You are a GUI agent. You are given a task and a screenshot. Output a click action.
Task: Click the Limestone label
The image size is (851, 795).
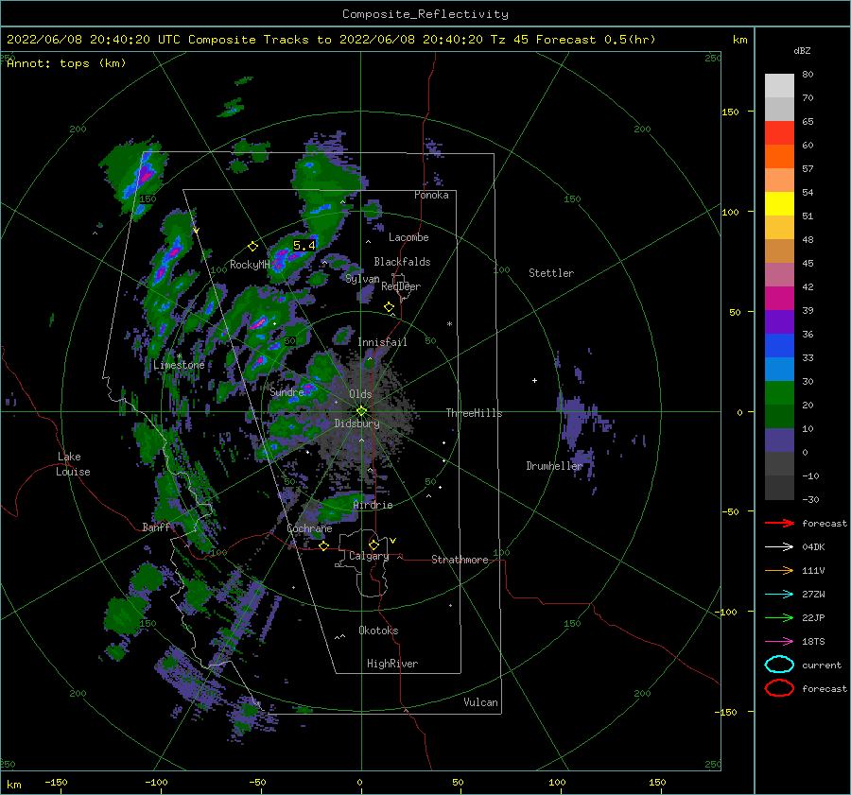click(179, 365)
